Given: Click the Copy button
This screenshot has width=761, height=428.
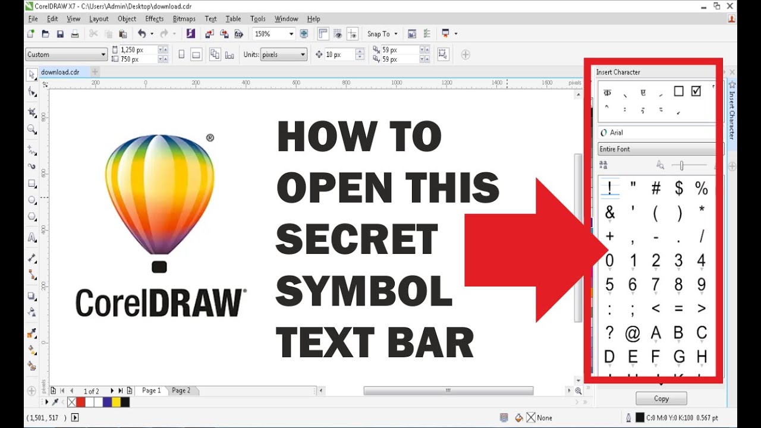Looking at the screenshot, I should (x=661, y=399).
